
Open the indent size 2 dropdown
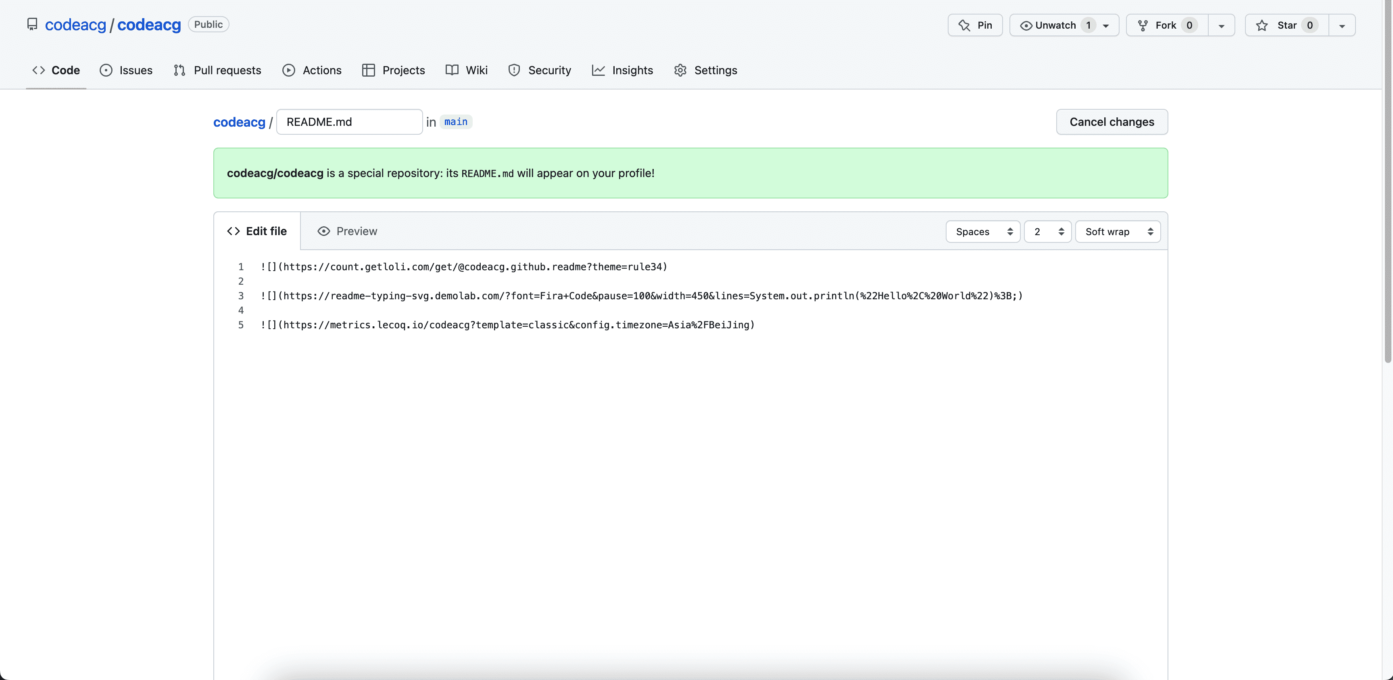click(1048, 232)
